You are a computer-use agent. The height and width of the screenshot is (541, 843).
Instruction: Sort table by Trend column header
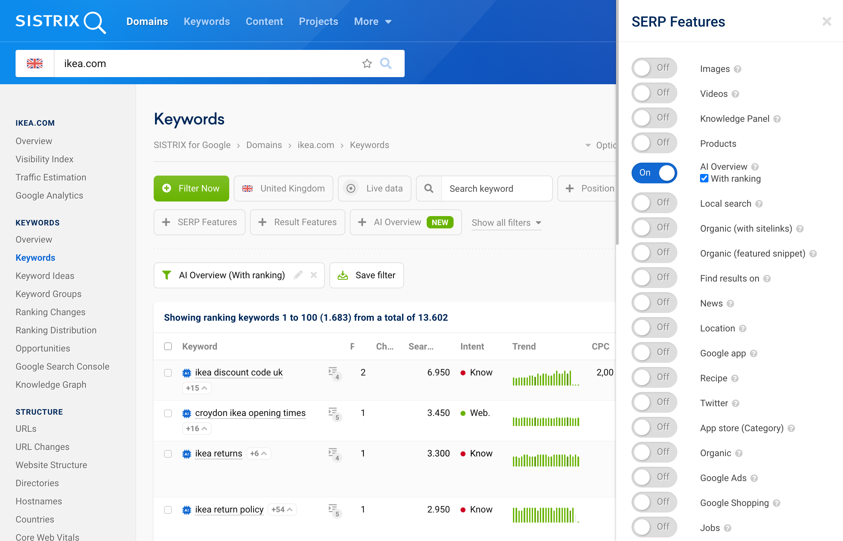524,347
